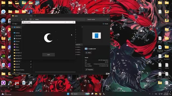Open the AFT desktop icon at top

tap(37, 3)
